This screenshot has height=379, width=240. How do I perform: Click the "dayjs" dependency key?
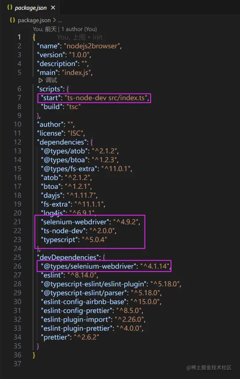pyautogui.click(x=53, y=195)
